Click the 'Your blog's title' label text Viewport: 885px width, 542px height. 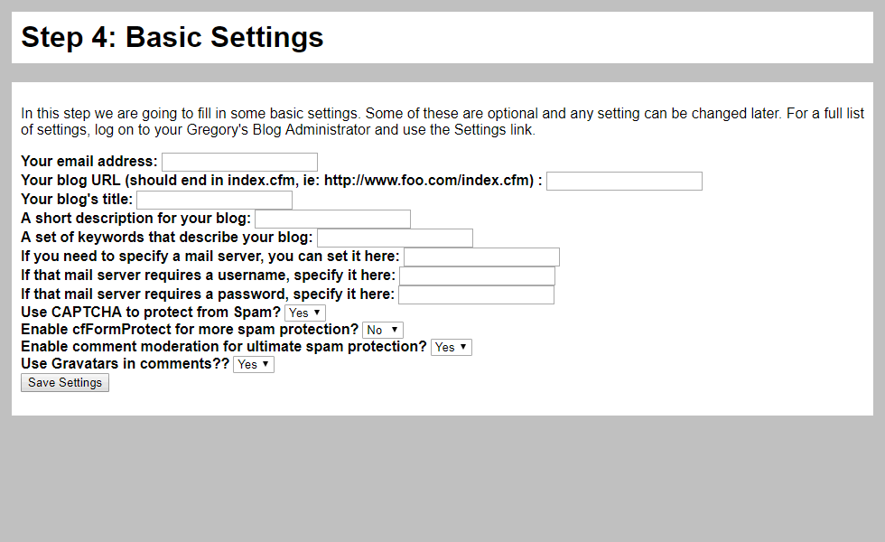pos(77,200)
